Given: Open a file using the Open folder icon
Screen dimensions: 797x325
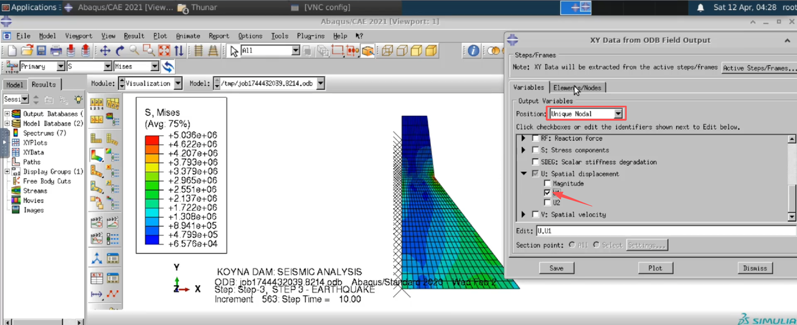Looking at the screenshot, I should pyautogui.click(x=27, y=51).
